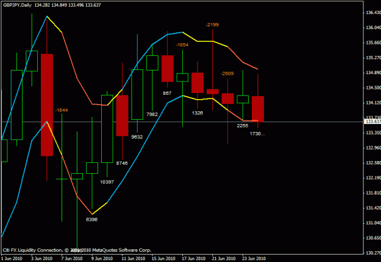Image resolution: width=381 pixels, height=262 pixels.
Task: Click the 132.960 price level on scale
Action: [373, 148]
